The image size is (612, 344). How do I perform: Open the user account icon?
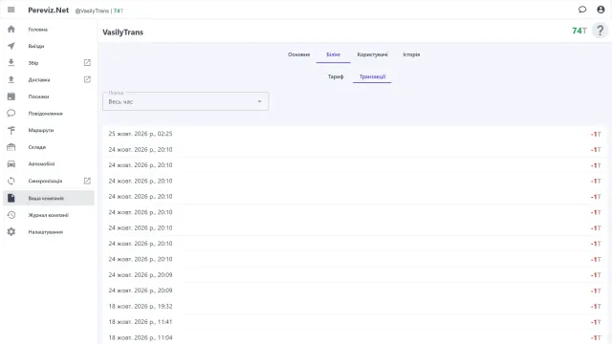[x=601, y=10]
